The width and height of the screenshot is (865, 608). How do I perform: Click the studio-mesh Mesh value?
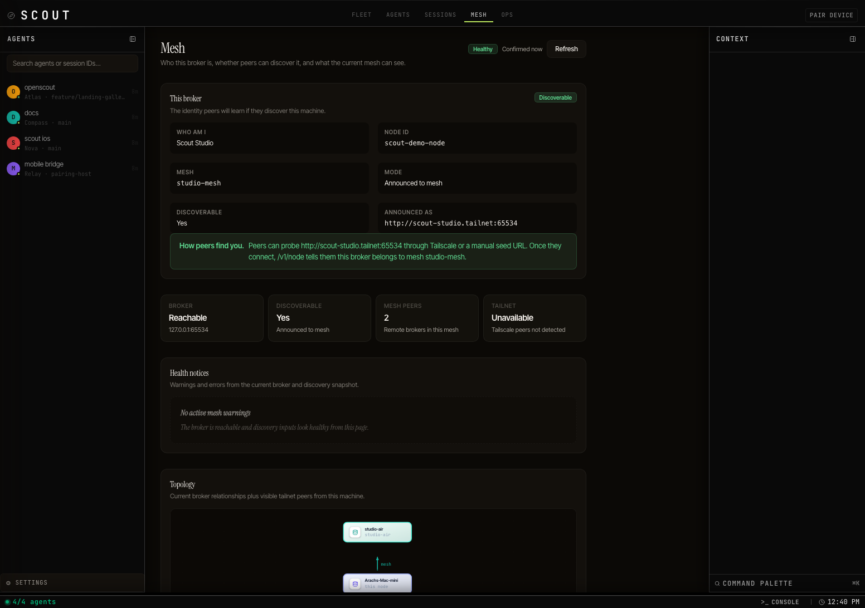(x=198, y=183)
